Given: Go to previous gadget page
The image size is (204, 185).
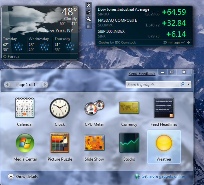Looking at the screenshot, I should (7, 85).
